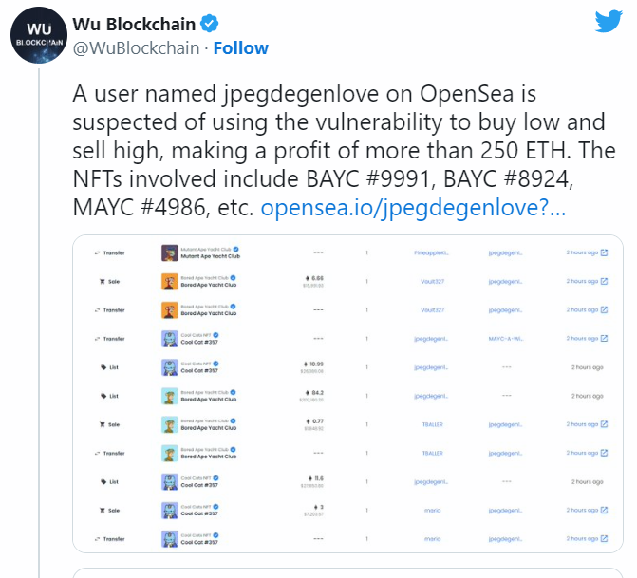This screenshot has width=637, height=578.
Task: Open TRALLER address on the 0.77 sale row
Action: 432,425
